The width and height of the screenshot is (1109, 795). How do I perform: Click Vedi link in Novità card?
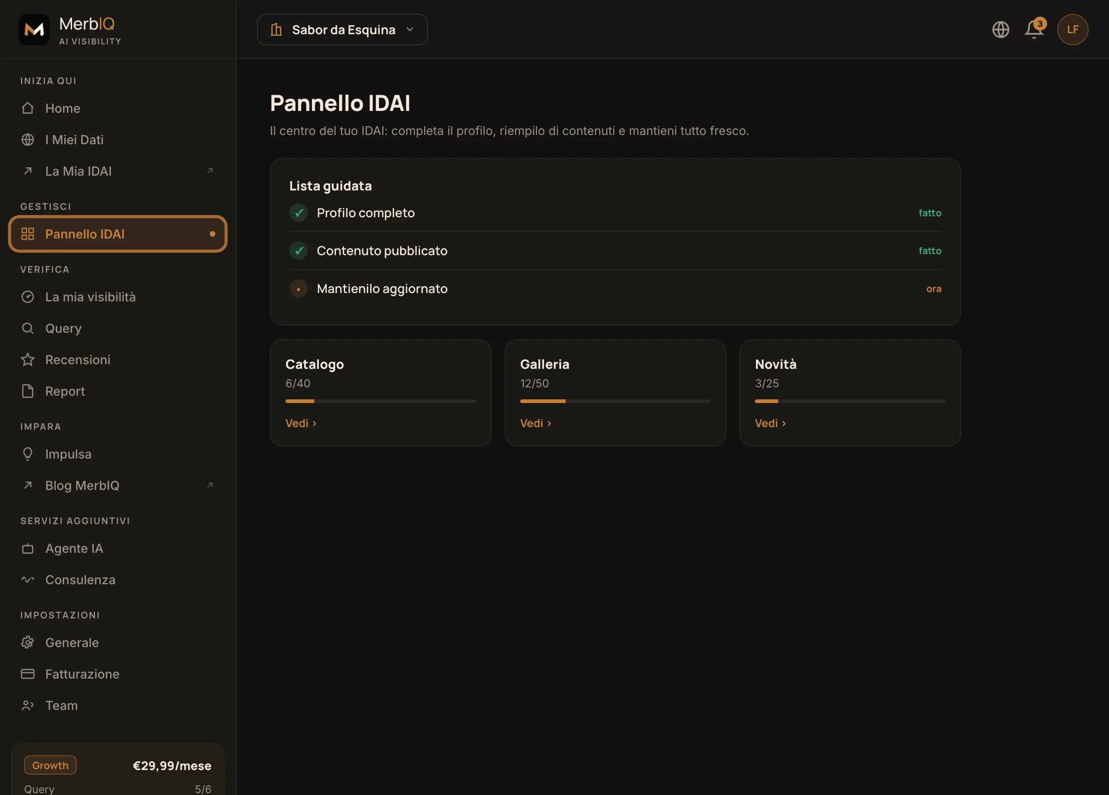[771, 423]
